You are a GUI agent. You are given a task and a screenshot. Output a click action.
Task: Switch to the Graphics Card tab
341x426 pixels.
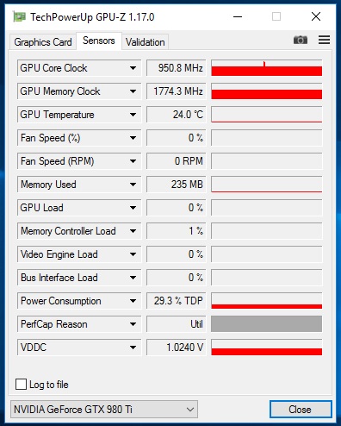[43, 42]
